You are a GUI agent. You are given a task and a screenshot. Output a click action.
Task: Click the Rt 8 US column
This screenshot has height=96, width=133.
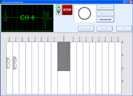coord(118,68)
